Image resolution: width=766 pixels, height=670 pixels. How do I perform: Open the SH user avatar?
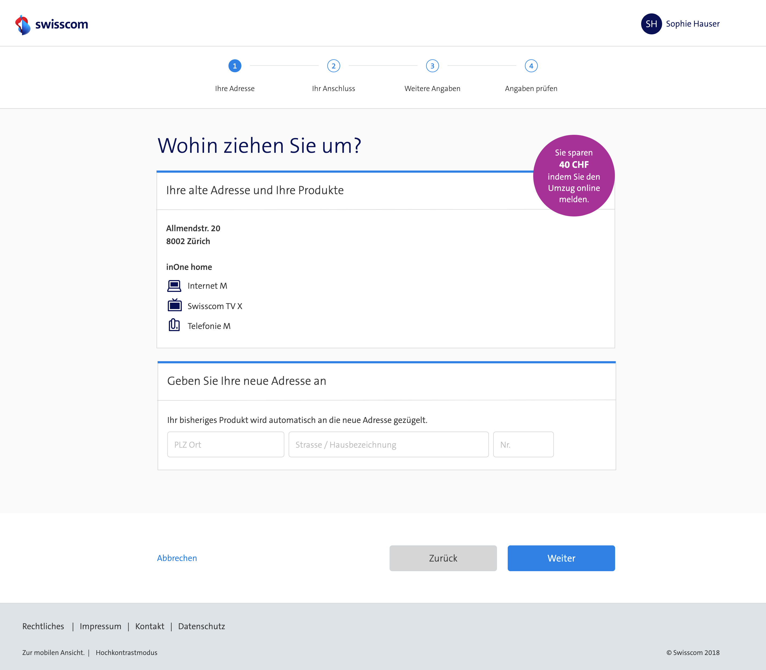tap(651, 24)
